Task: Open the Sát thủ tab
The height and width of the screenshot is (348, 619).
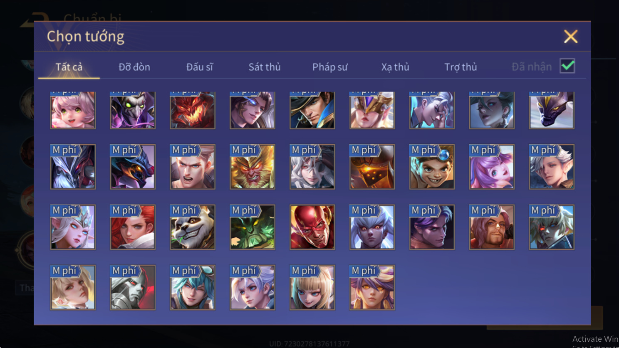Action: point(265,67)
